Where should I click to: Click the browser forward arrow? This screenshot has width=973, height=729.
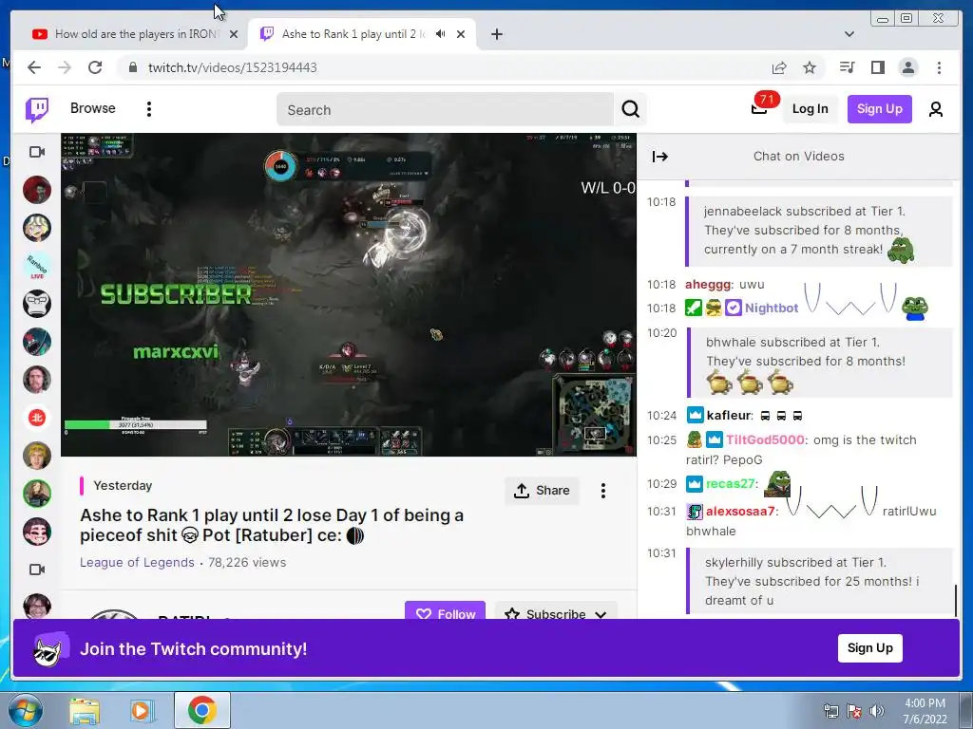pos(65,67)
